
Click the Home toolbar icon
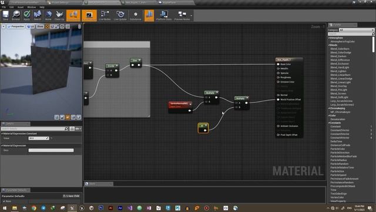click(x=48, y=15)
